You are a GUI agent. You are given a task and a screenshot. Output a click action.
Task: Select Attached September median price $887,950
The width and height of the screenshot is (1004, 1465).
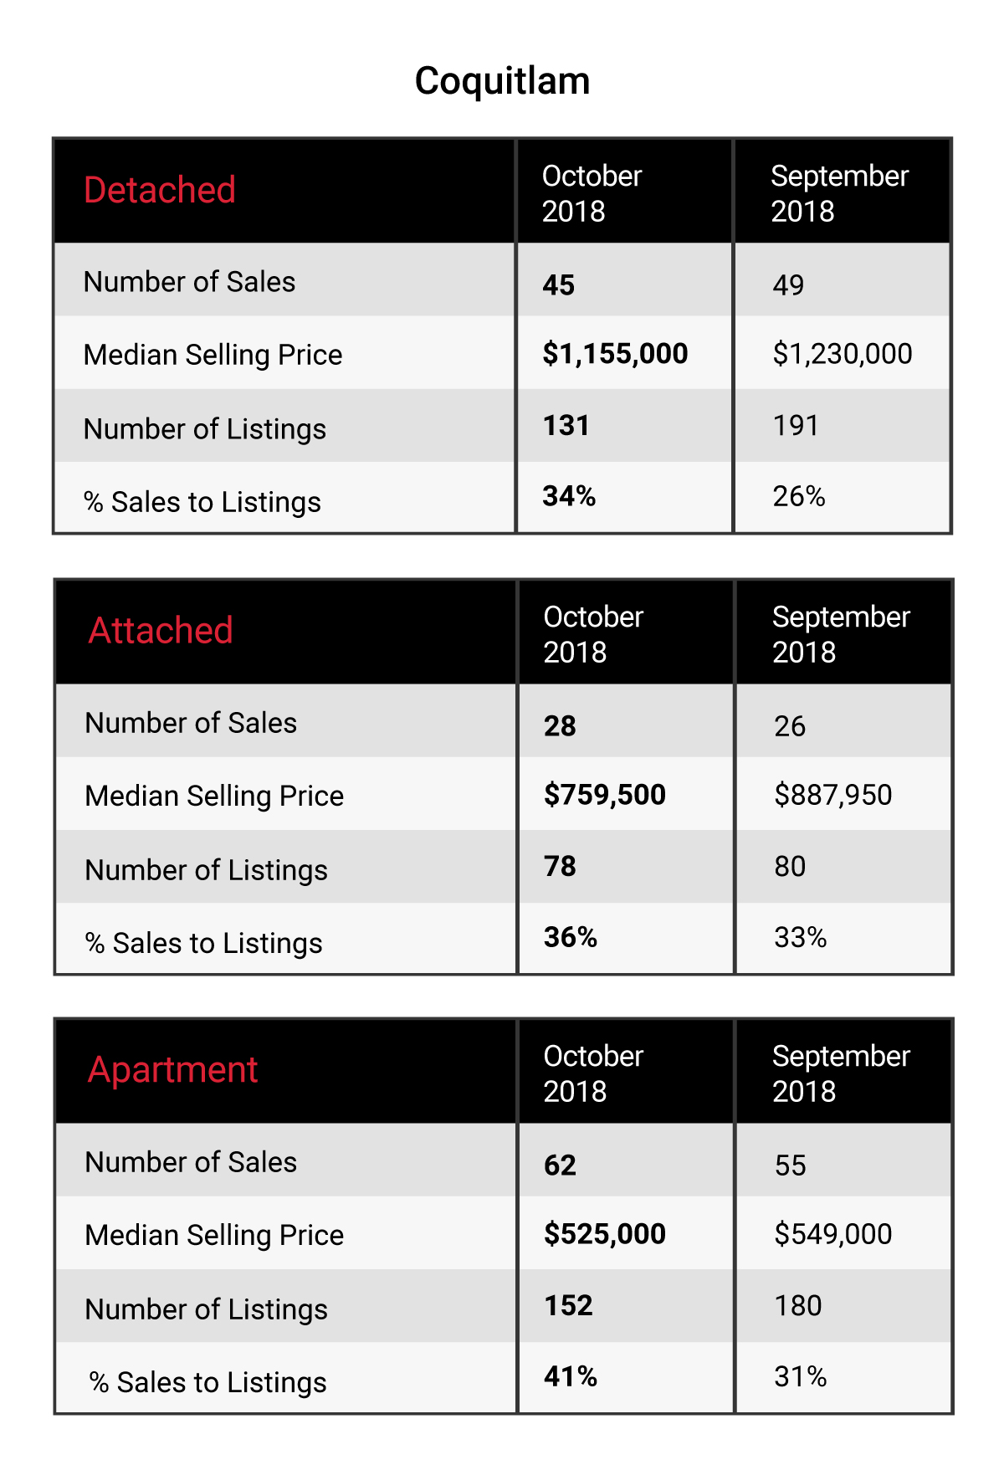coord(833,795)
